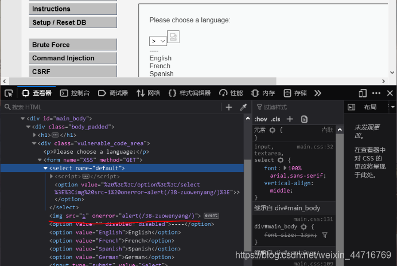Open the Storage (存储) tab

coord(295,93)
